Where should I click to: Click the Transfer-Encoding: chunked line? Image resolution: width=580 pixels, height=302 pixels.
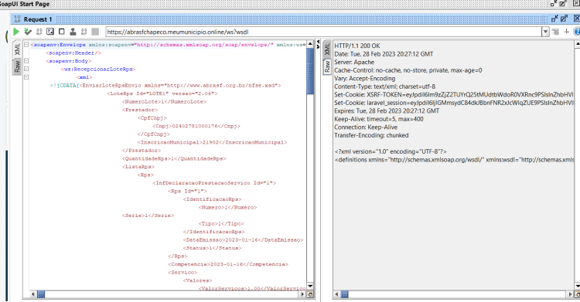point(371,135)
